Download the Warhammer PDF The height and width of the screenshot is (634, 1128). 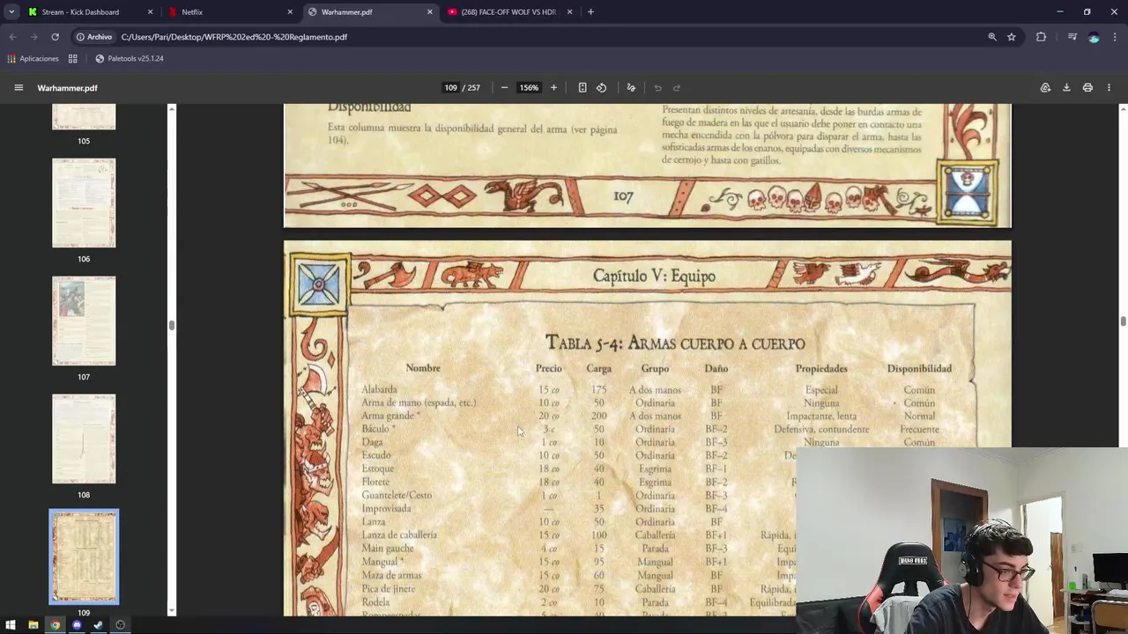1066,87
